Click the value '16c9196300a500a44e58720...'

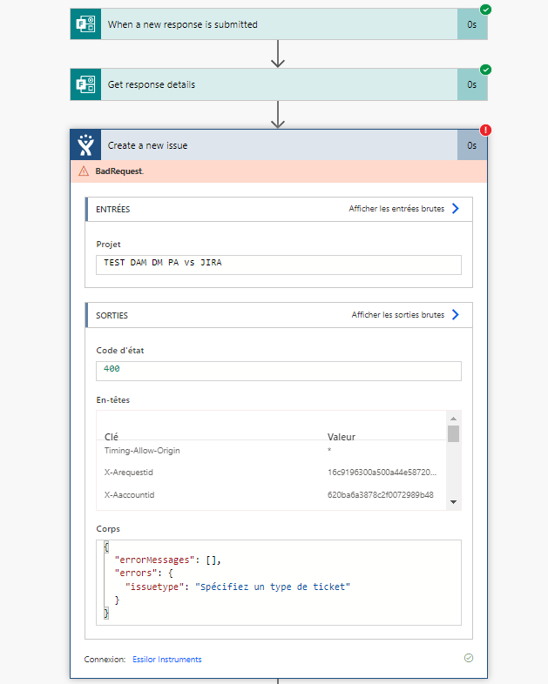pyautogui.click(x=382, y=472)
